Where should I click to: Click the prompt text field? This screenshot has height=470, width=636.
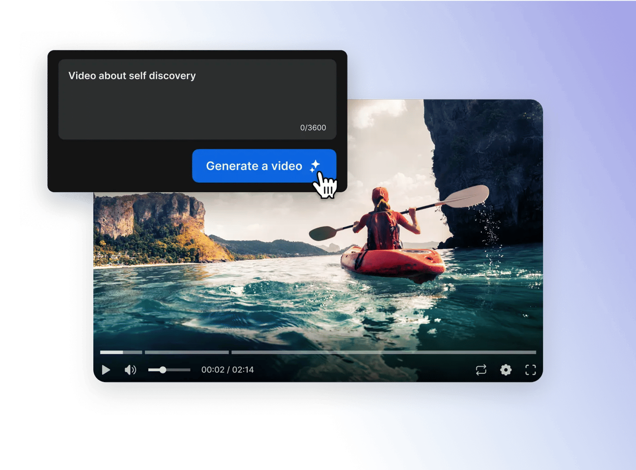point(197,99)
